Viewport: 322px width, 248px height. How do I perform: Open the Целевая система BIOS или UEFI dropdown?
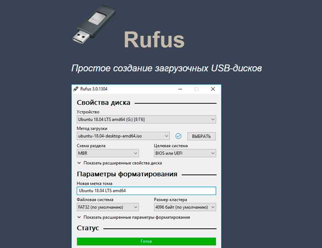(185, 153)
